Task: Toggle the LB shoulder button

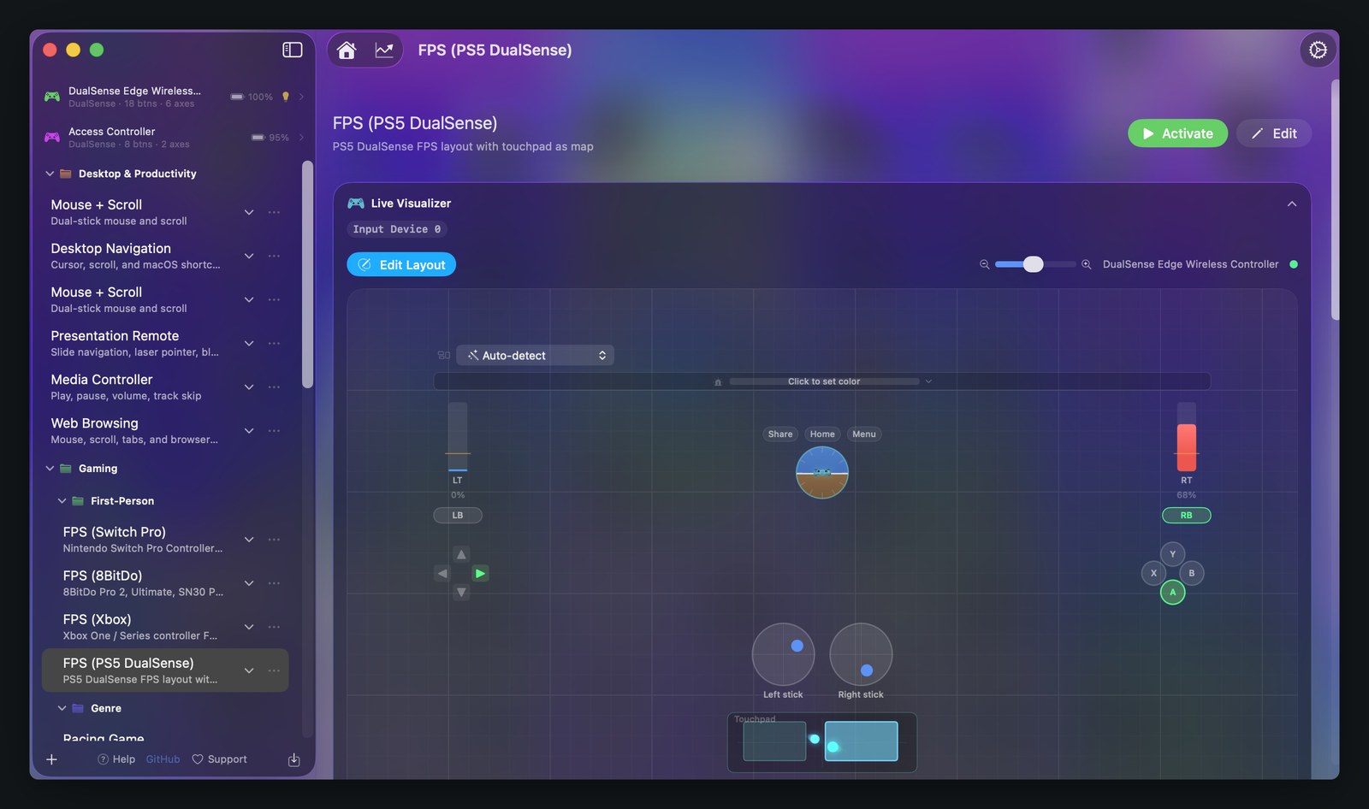Action: (x=458, y=515)
